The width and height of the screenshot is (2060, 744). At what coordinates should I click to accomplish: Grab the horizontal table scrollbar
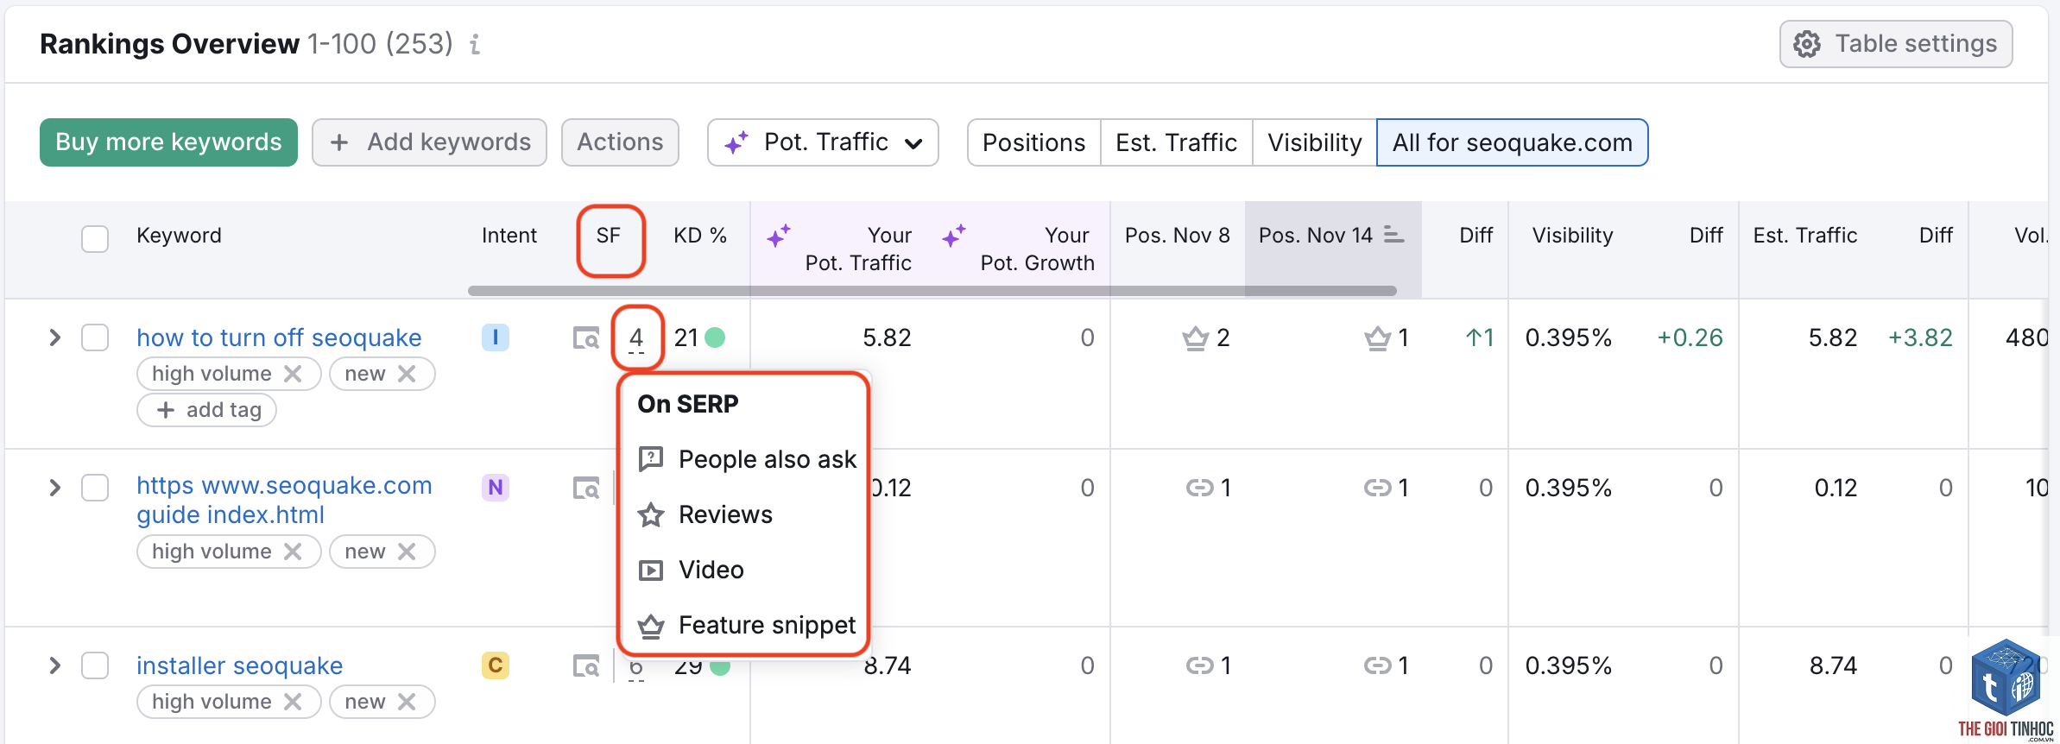tap(932, 291)
